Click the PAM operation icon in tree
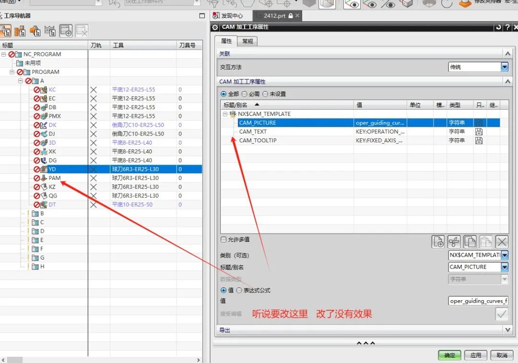Image resolution: width=518 pixels, height=363 pixels. pyautogui.click(x=44, y=178)
